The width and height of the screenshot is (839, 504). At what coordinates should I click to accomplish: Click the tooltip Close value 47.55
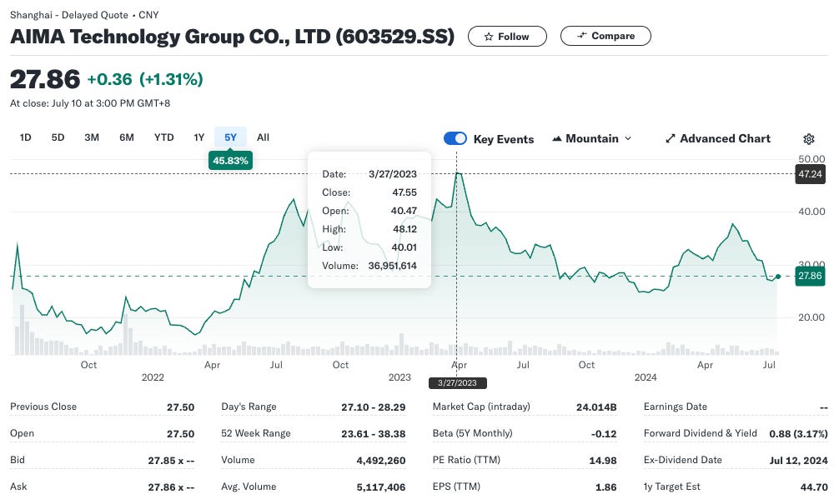pyautogui.click(x=404, y=192)
